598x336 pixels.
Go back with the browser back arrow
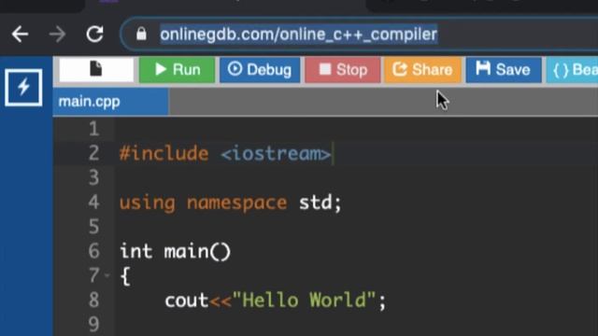click(x=20, y=35)
